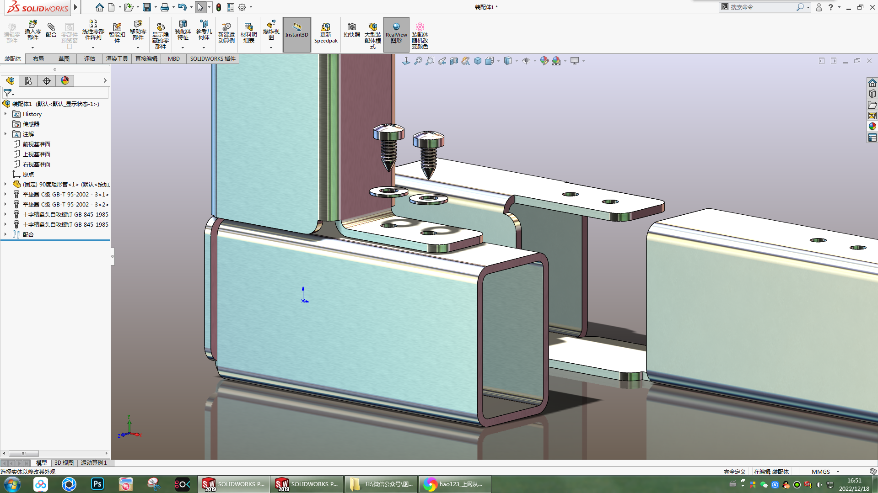
Task: Click the MMGS unit system in status bar
Action: click(820, 472)
